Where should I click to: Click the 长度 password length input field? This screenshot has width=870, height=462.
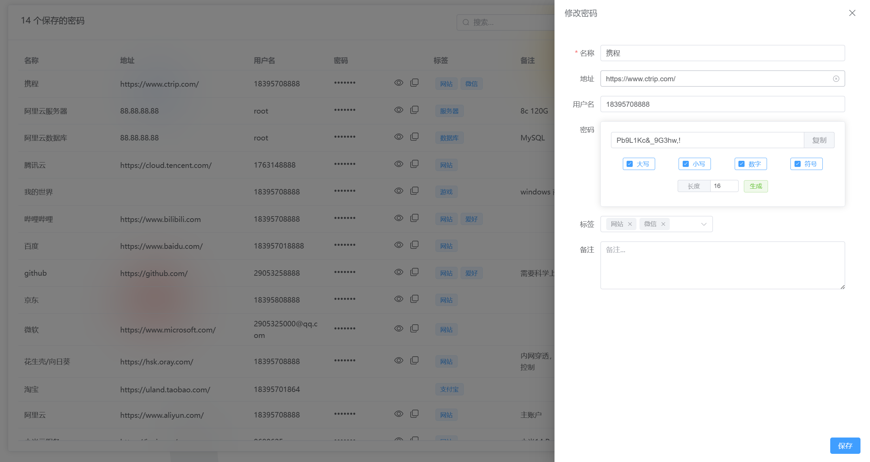click(724, 186)
